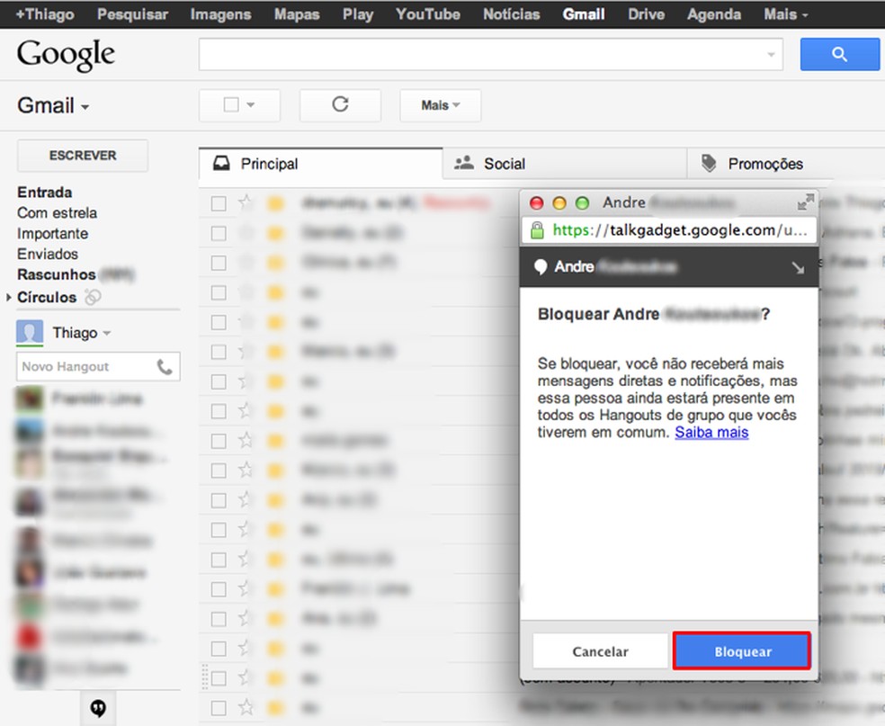Click the pop-in arrow in chat header
The image size is (885, 726).
798,267
